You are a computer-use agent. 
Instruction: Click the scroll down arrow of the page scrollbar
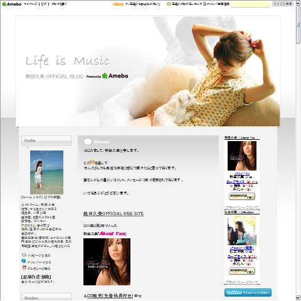click(x=298, y=297)
